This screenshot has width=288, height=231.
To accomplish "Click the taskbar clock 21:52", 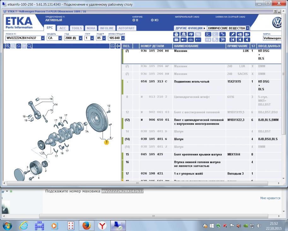I will (274, 223).
